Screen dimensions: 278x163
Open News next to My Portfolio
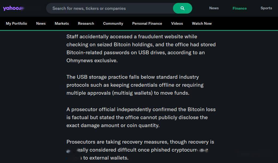[x=41, y=23]
